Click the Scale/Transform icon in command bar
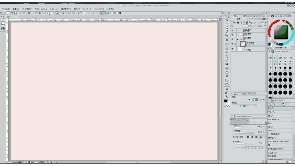This screenshot has height=166, width=295. coord(40,13)
